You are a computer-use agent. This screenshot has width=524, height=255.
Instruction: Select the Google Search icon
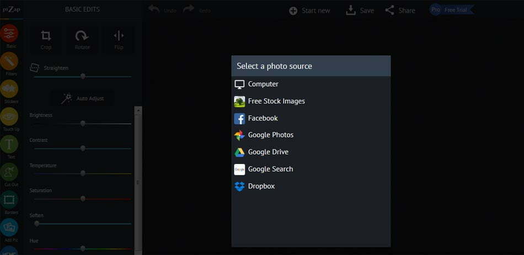coord(239,169)
